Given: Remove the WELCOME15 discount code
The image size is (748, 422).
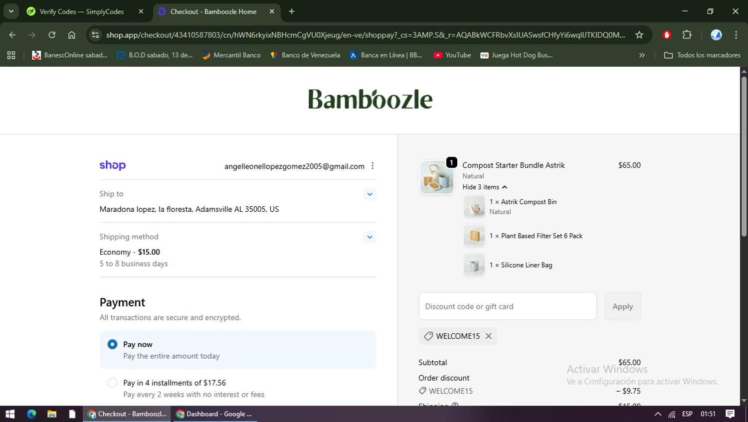Looking at the screenshot, I should 489,336.
